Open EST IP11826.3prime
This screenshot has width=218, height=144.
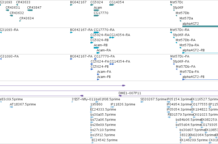(123, 104)
